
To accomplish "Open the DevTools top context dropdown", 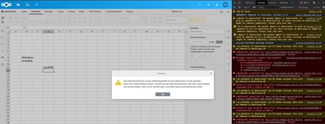I will tap(246, 7).
